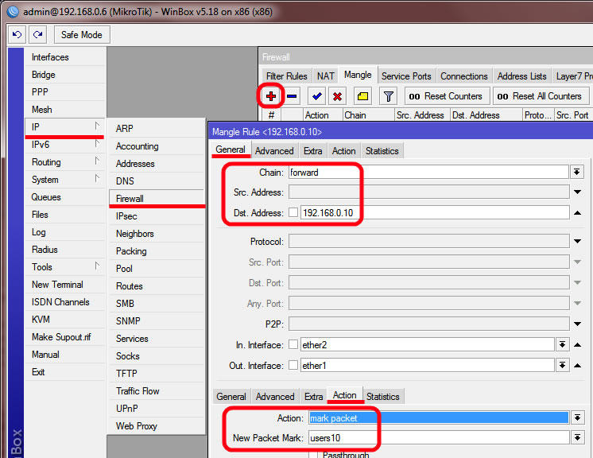Click the funnel filter icon
This screenshot has height=458, width=593.
[x=388, y=96]
